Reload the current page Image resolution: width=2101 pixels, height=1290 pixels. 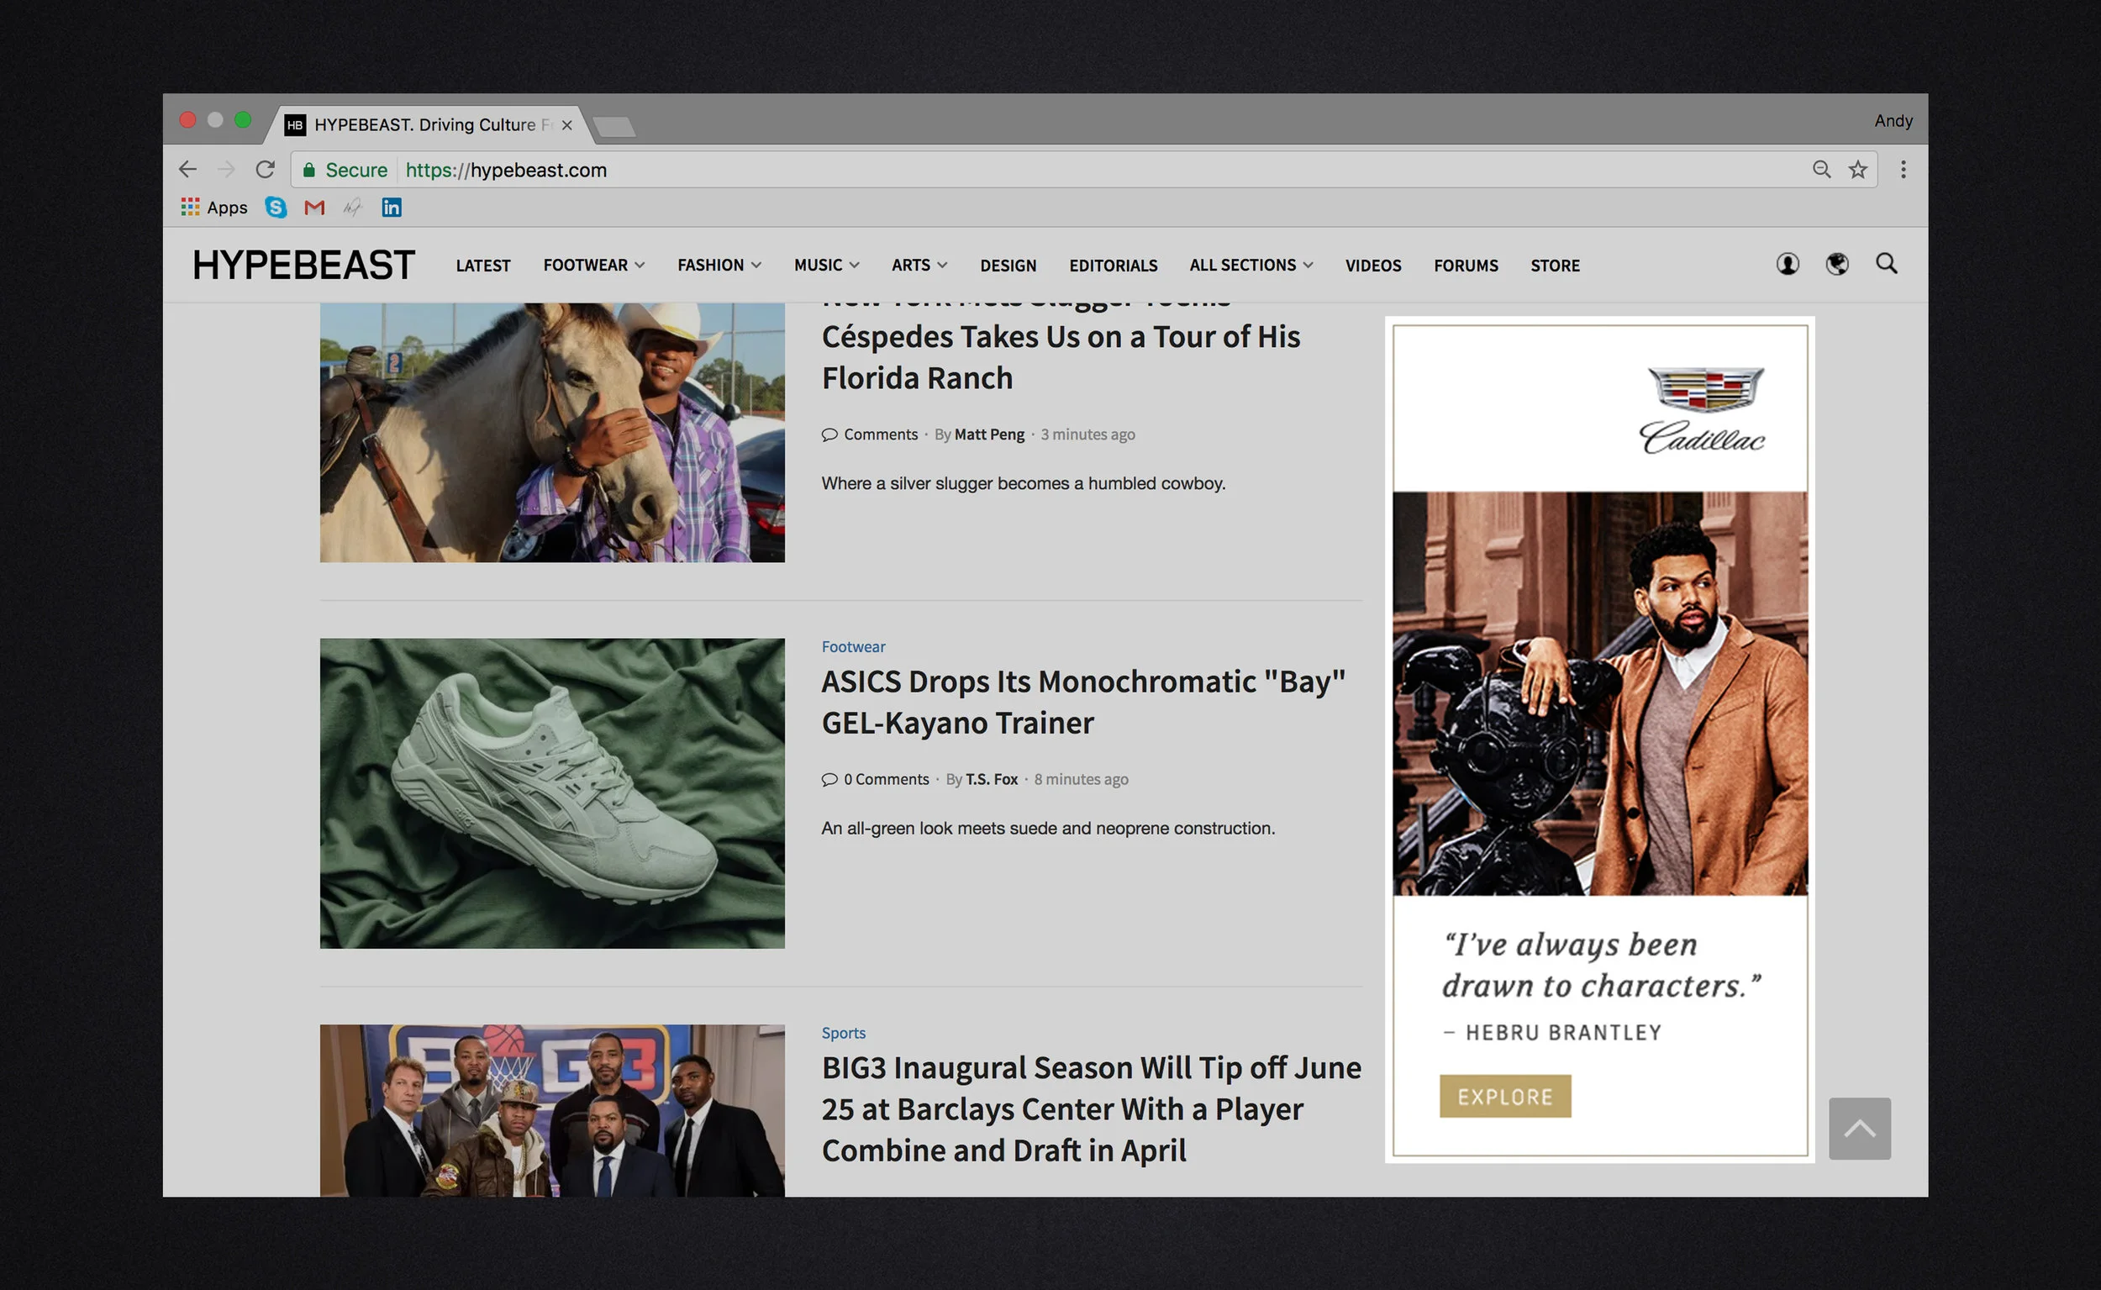(x=266, y=169)
